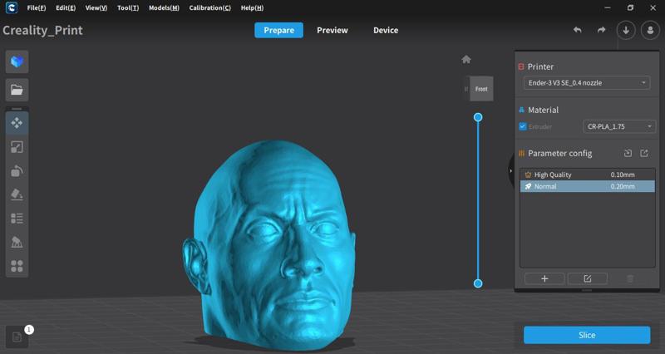
Task: Open the Calibration menu
Action: tap(210, 7)
